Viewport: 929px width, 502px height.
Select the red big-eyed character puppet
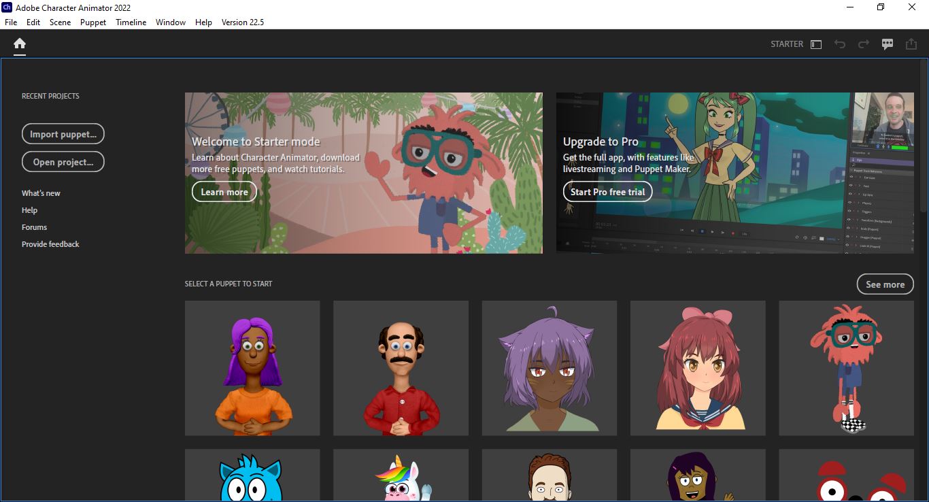[846, 475]
